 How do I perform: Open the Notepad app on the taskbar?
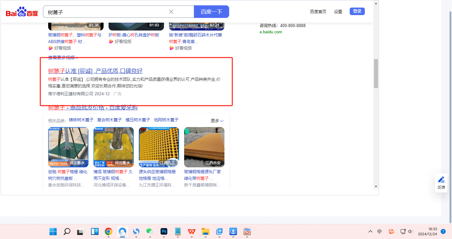(x=178, y=232)
